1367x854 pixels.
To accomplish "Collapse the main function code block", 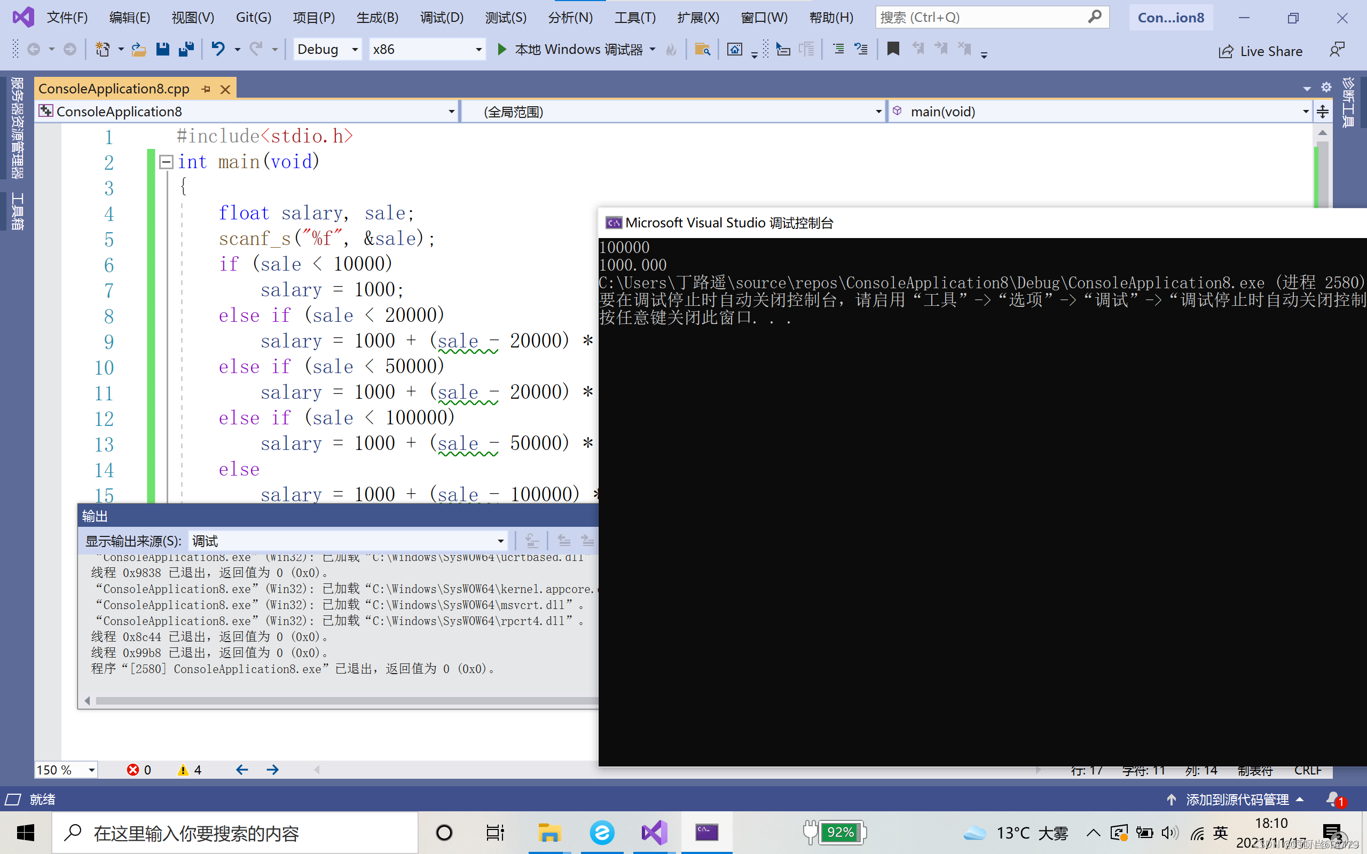I will pyautogui.click(x=166, y=162).
